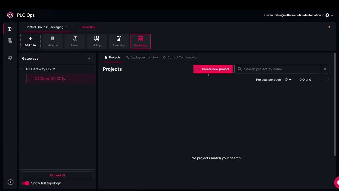Viewport: 339px width, 191px height.
Task: Switch to the Control Configuration tab
Action: pyautogui.click(x=181, y=57)
